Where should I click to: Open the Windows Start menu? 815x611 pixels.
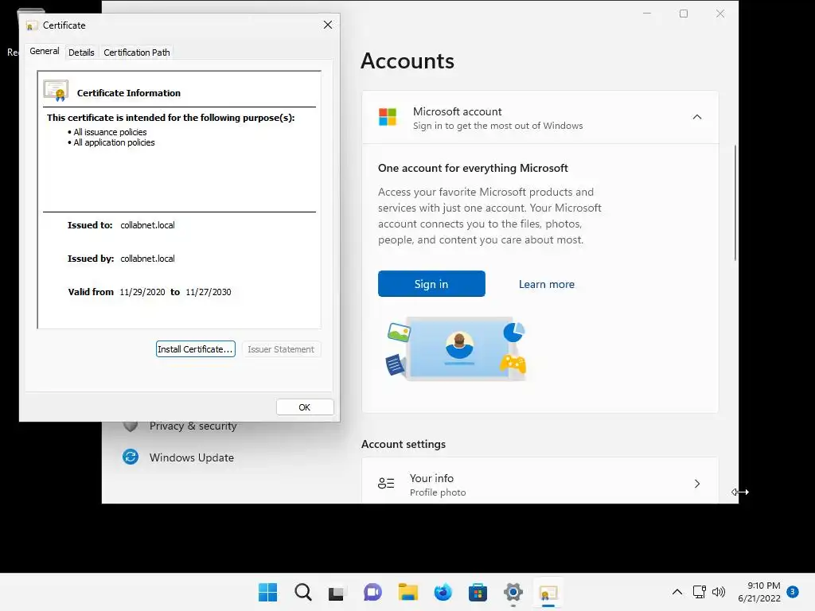tap(268, 592)
